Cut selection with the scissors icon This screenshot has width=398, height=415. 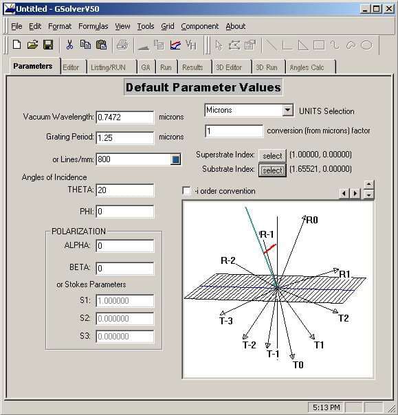(69, 45)
